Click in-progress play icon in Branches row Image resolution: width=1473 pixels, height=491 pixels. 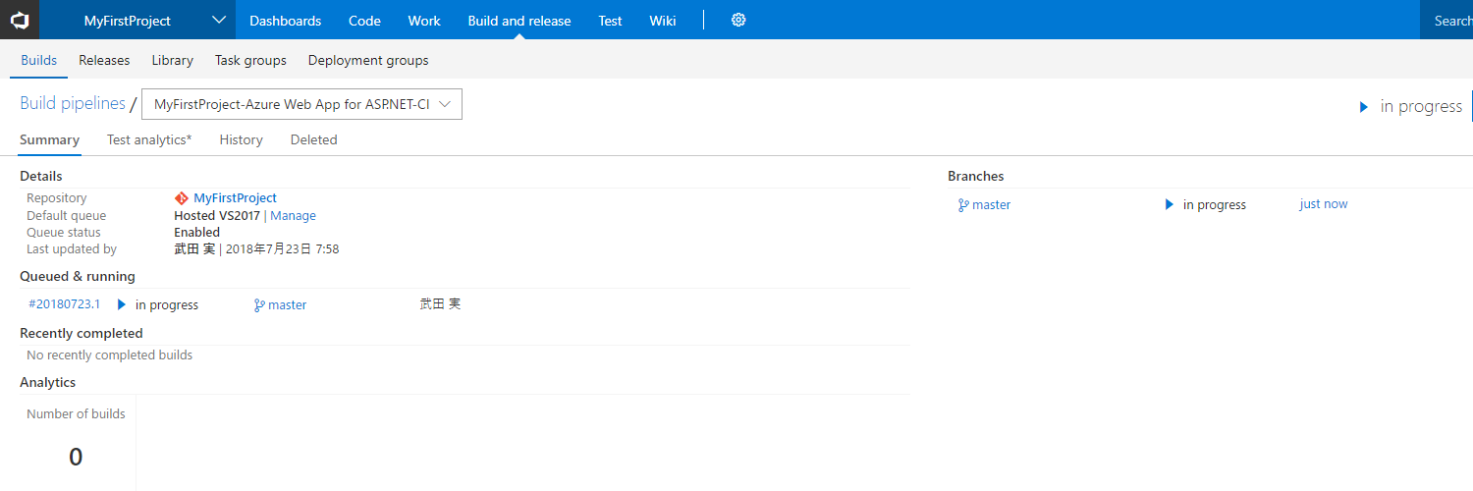click(x=1169, y=205)
